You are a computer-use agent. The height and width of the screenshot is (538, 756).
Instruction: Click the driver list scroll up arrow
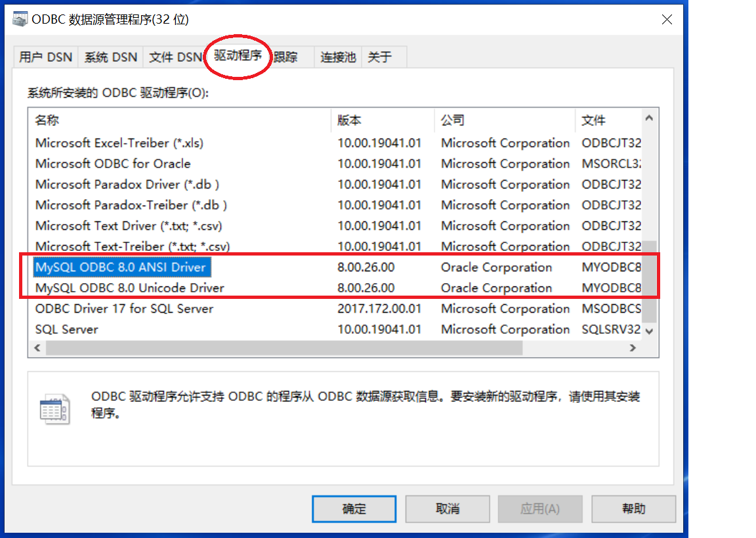[x=649, y=118]
